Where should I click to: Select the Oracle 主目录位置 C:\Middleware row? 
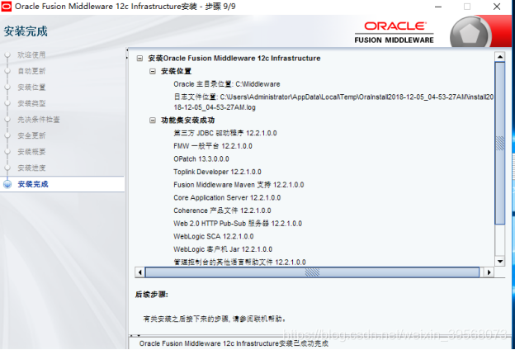(x=227, y=84)
